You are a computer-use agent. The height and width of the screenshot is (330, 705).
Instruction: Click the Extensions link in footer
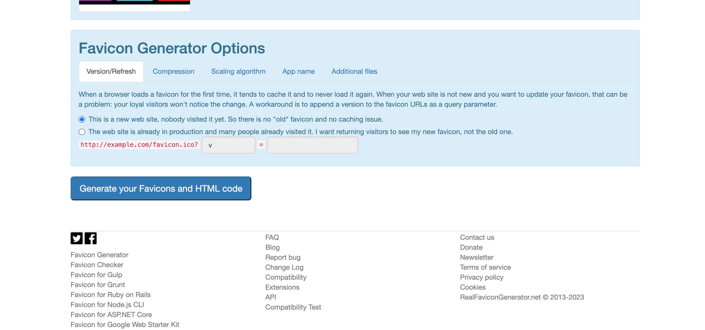(282, 287)
